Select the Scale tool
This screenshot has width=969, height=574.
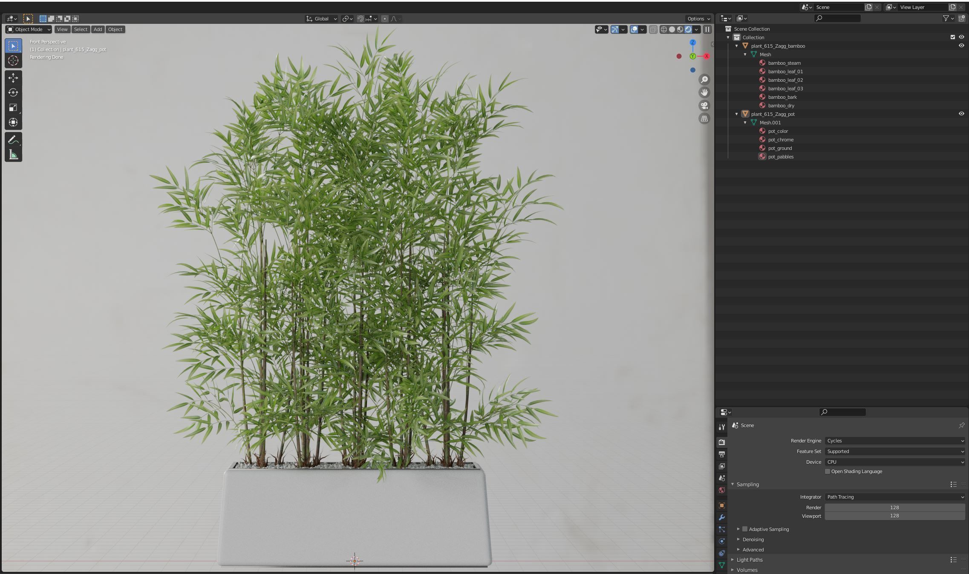[13, 107]
